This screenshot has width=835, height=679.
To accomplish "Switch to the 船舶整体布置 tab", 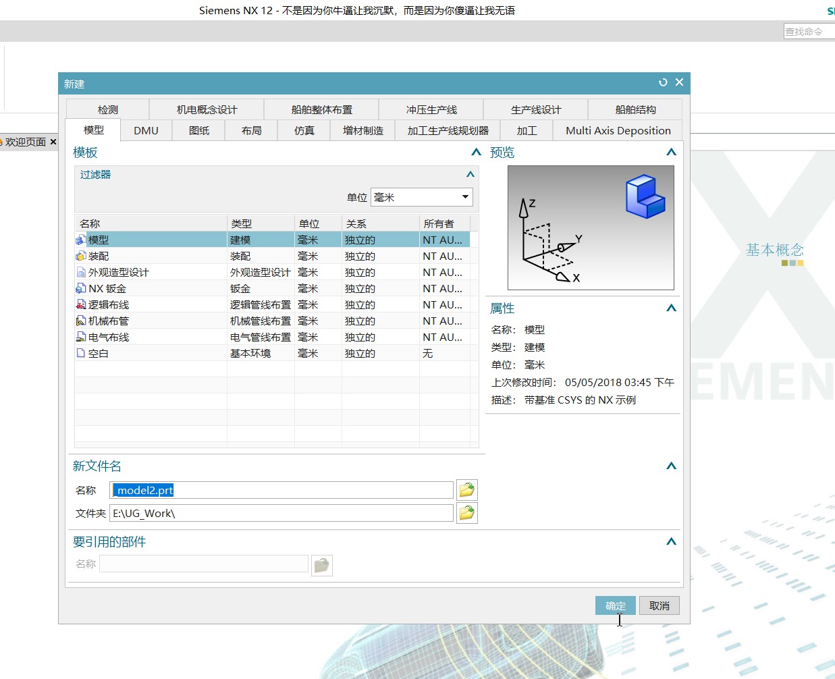I will tap(321, 109).
